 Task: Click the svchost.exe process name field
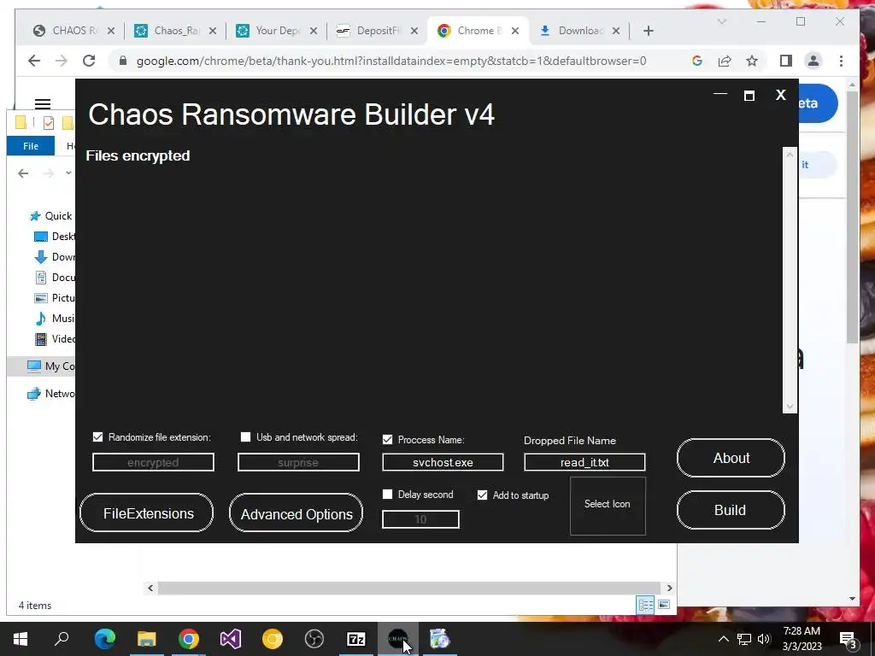[443, 462]
